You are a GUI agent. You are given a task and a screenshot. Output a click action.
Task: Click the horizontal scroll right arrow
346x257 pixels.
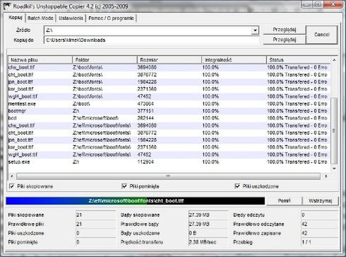(326, 176)
